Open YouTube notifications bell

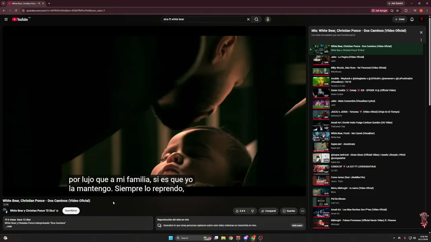pyautogui.click(x=412, y=19)
